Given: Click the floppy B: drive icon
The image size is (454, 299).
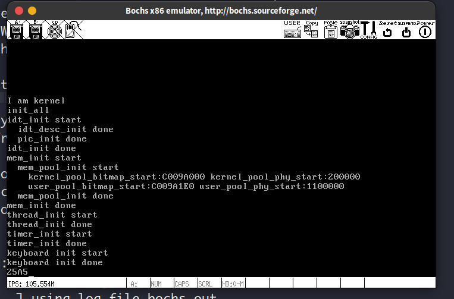Looking at the screenshot, I should click(x=36, y=30).
